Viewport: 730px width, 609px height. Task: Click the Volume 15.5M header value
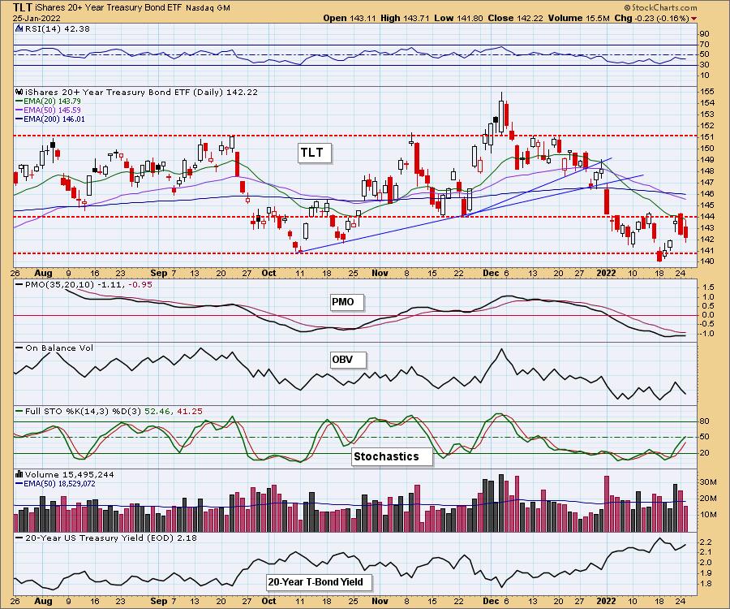[578, 18]
